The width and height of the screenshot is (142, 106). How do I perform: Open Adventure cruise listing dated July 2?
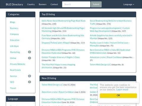[58, 92]
